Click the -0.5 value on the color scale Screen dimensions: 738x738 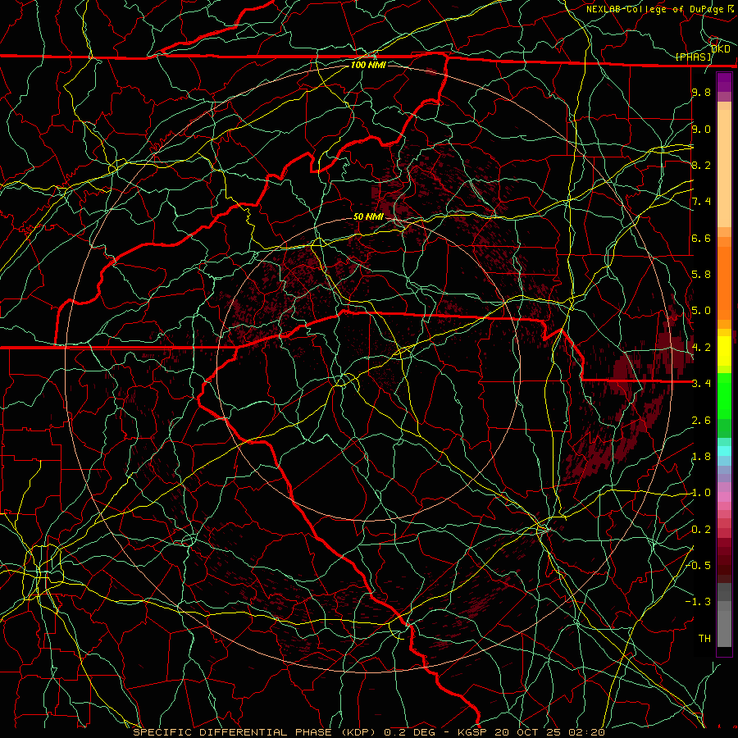tap(699, 566)
